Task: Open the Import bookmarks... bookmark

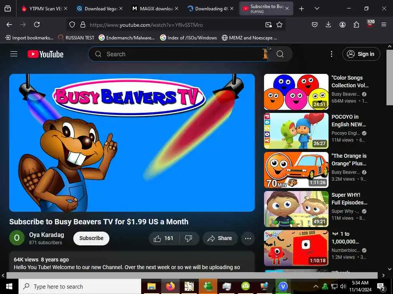Action: coord(29,38)
